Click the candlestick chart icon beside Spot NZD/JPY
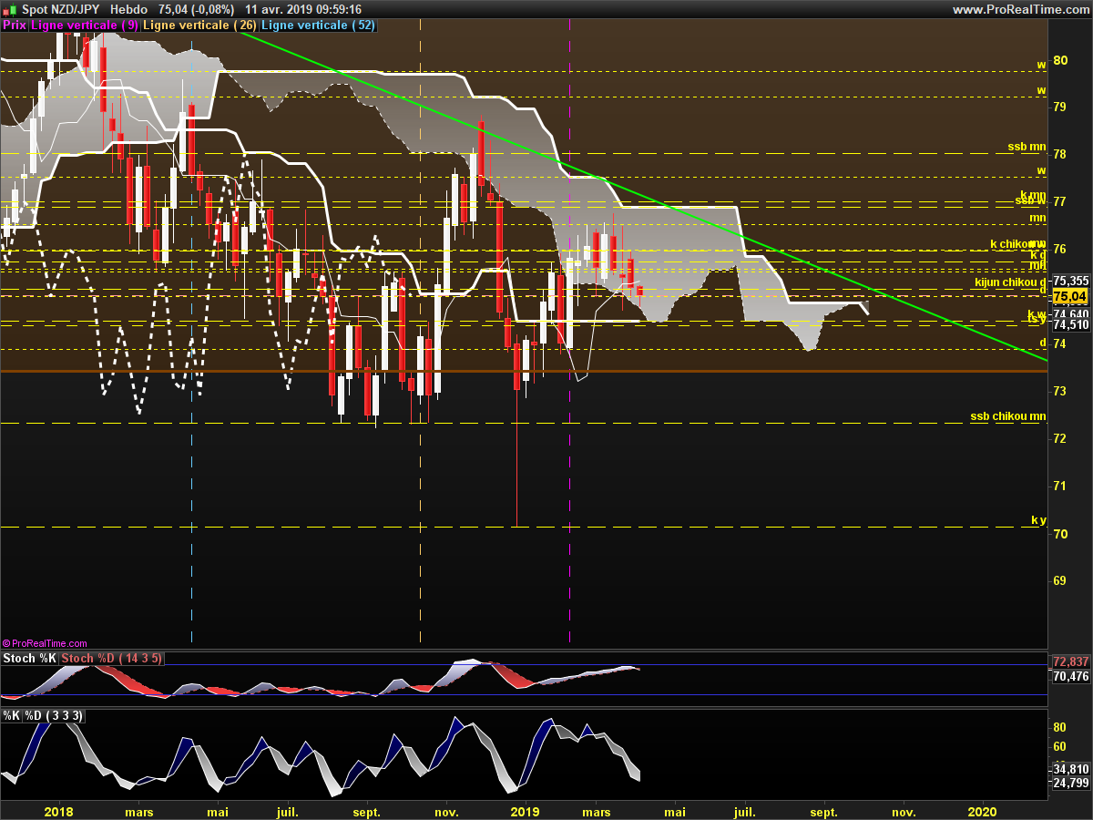This screenshot has height=820, width=1093. (9, 9)
